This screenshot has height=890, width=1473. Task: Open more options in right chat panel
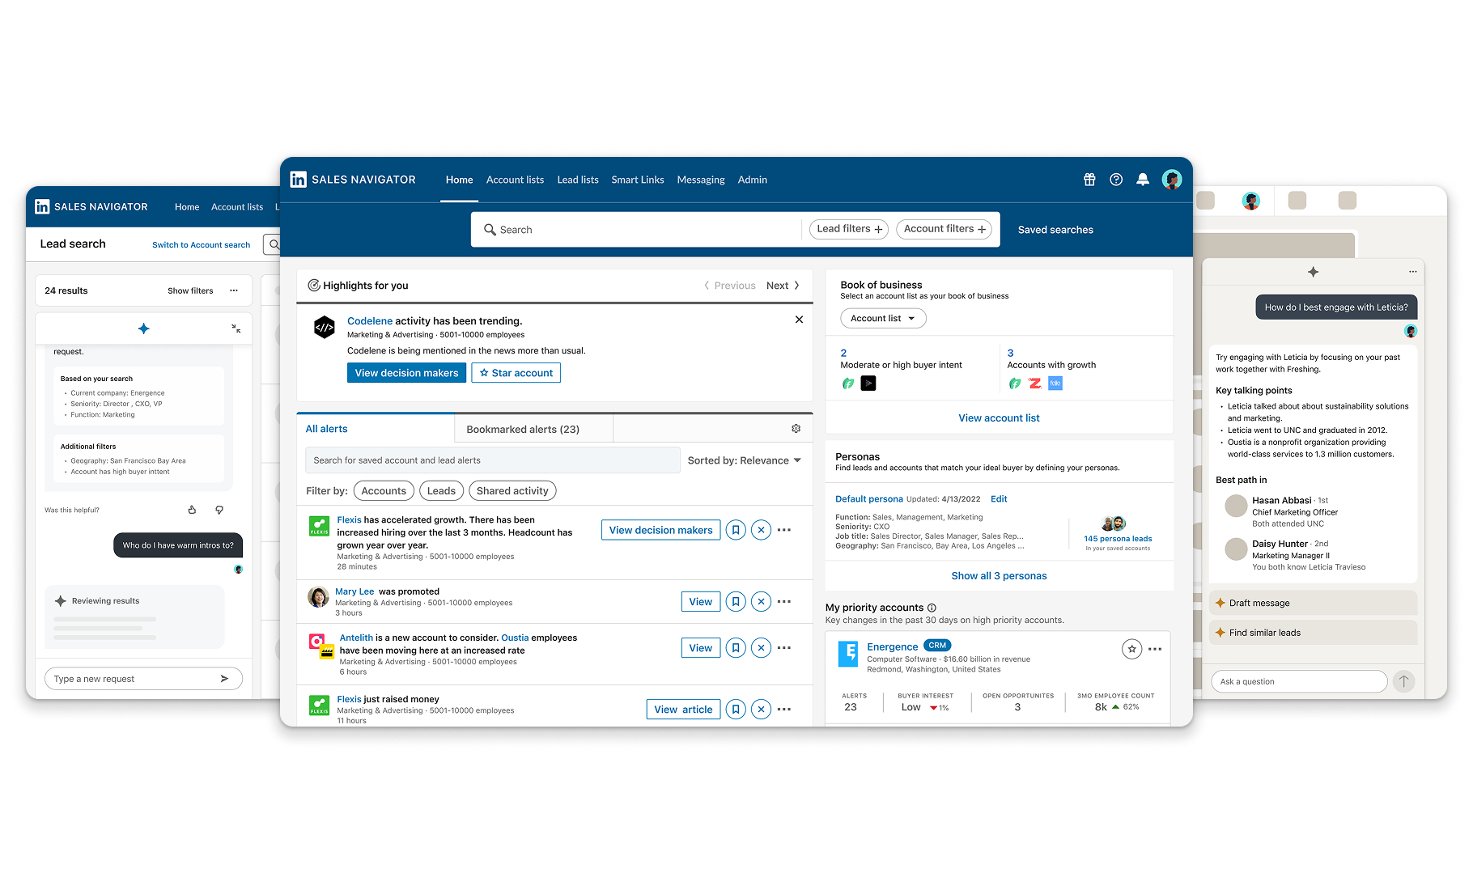1412,272
